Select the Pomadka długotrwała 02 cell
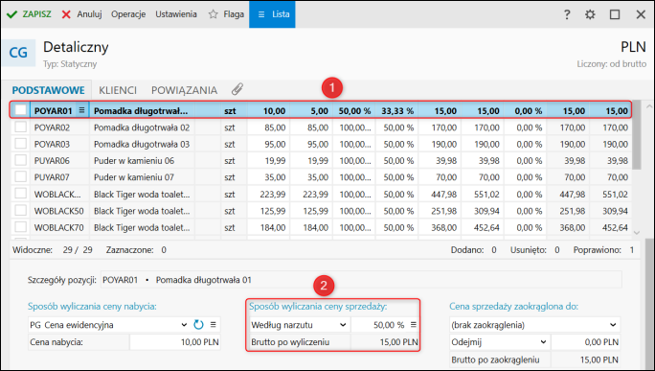The height and width of the screenshot is (371, 655). 142,128
